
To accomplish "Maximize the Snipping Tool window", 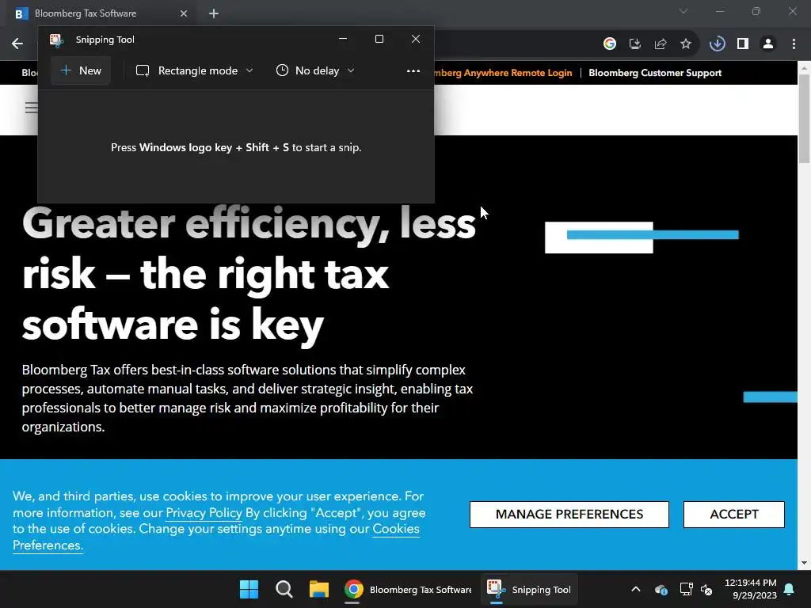I will point(379,39).
